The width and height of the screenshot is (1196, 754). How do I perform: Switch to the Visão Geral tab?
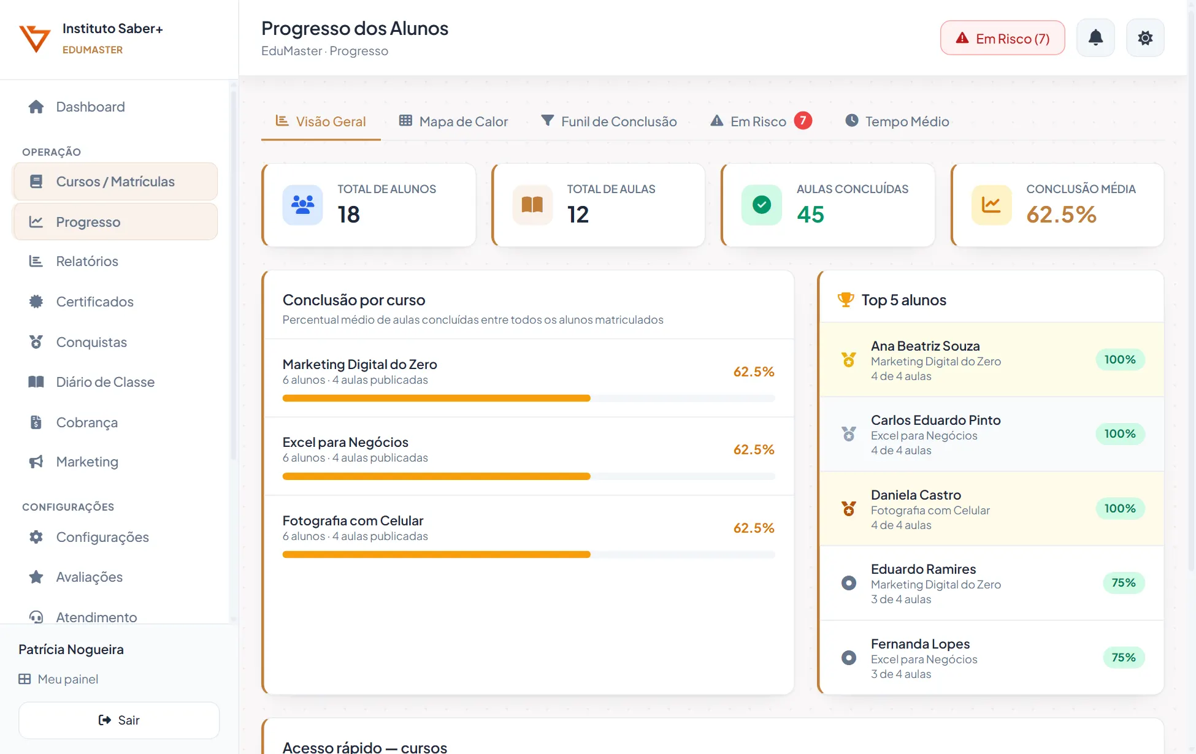(321, 121)
